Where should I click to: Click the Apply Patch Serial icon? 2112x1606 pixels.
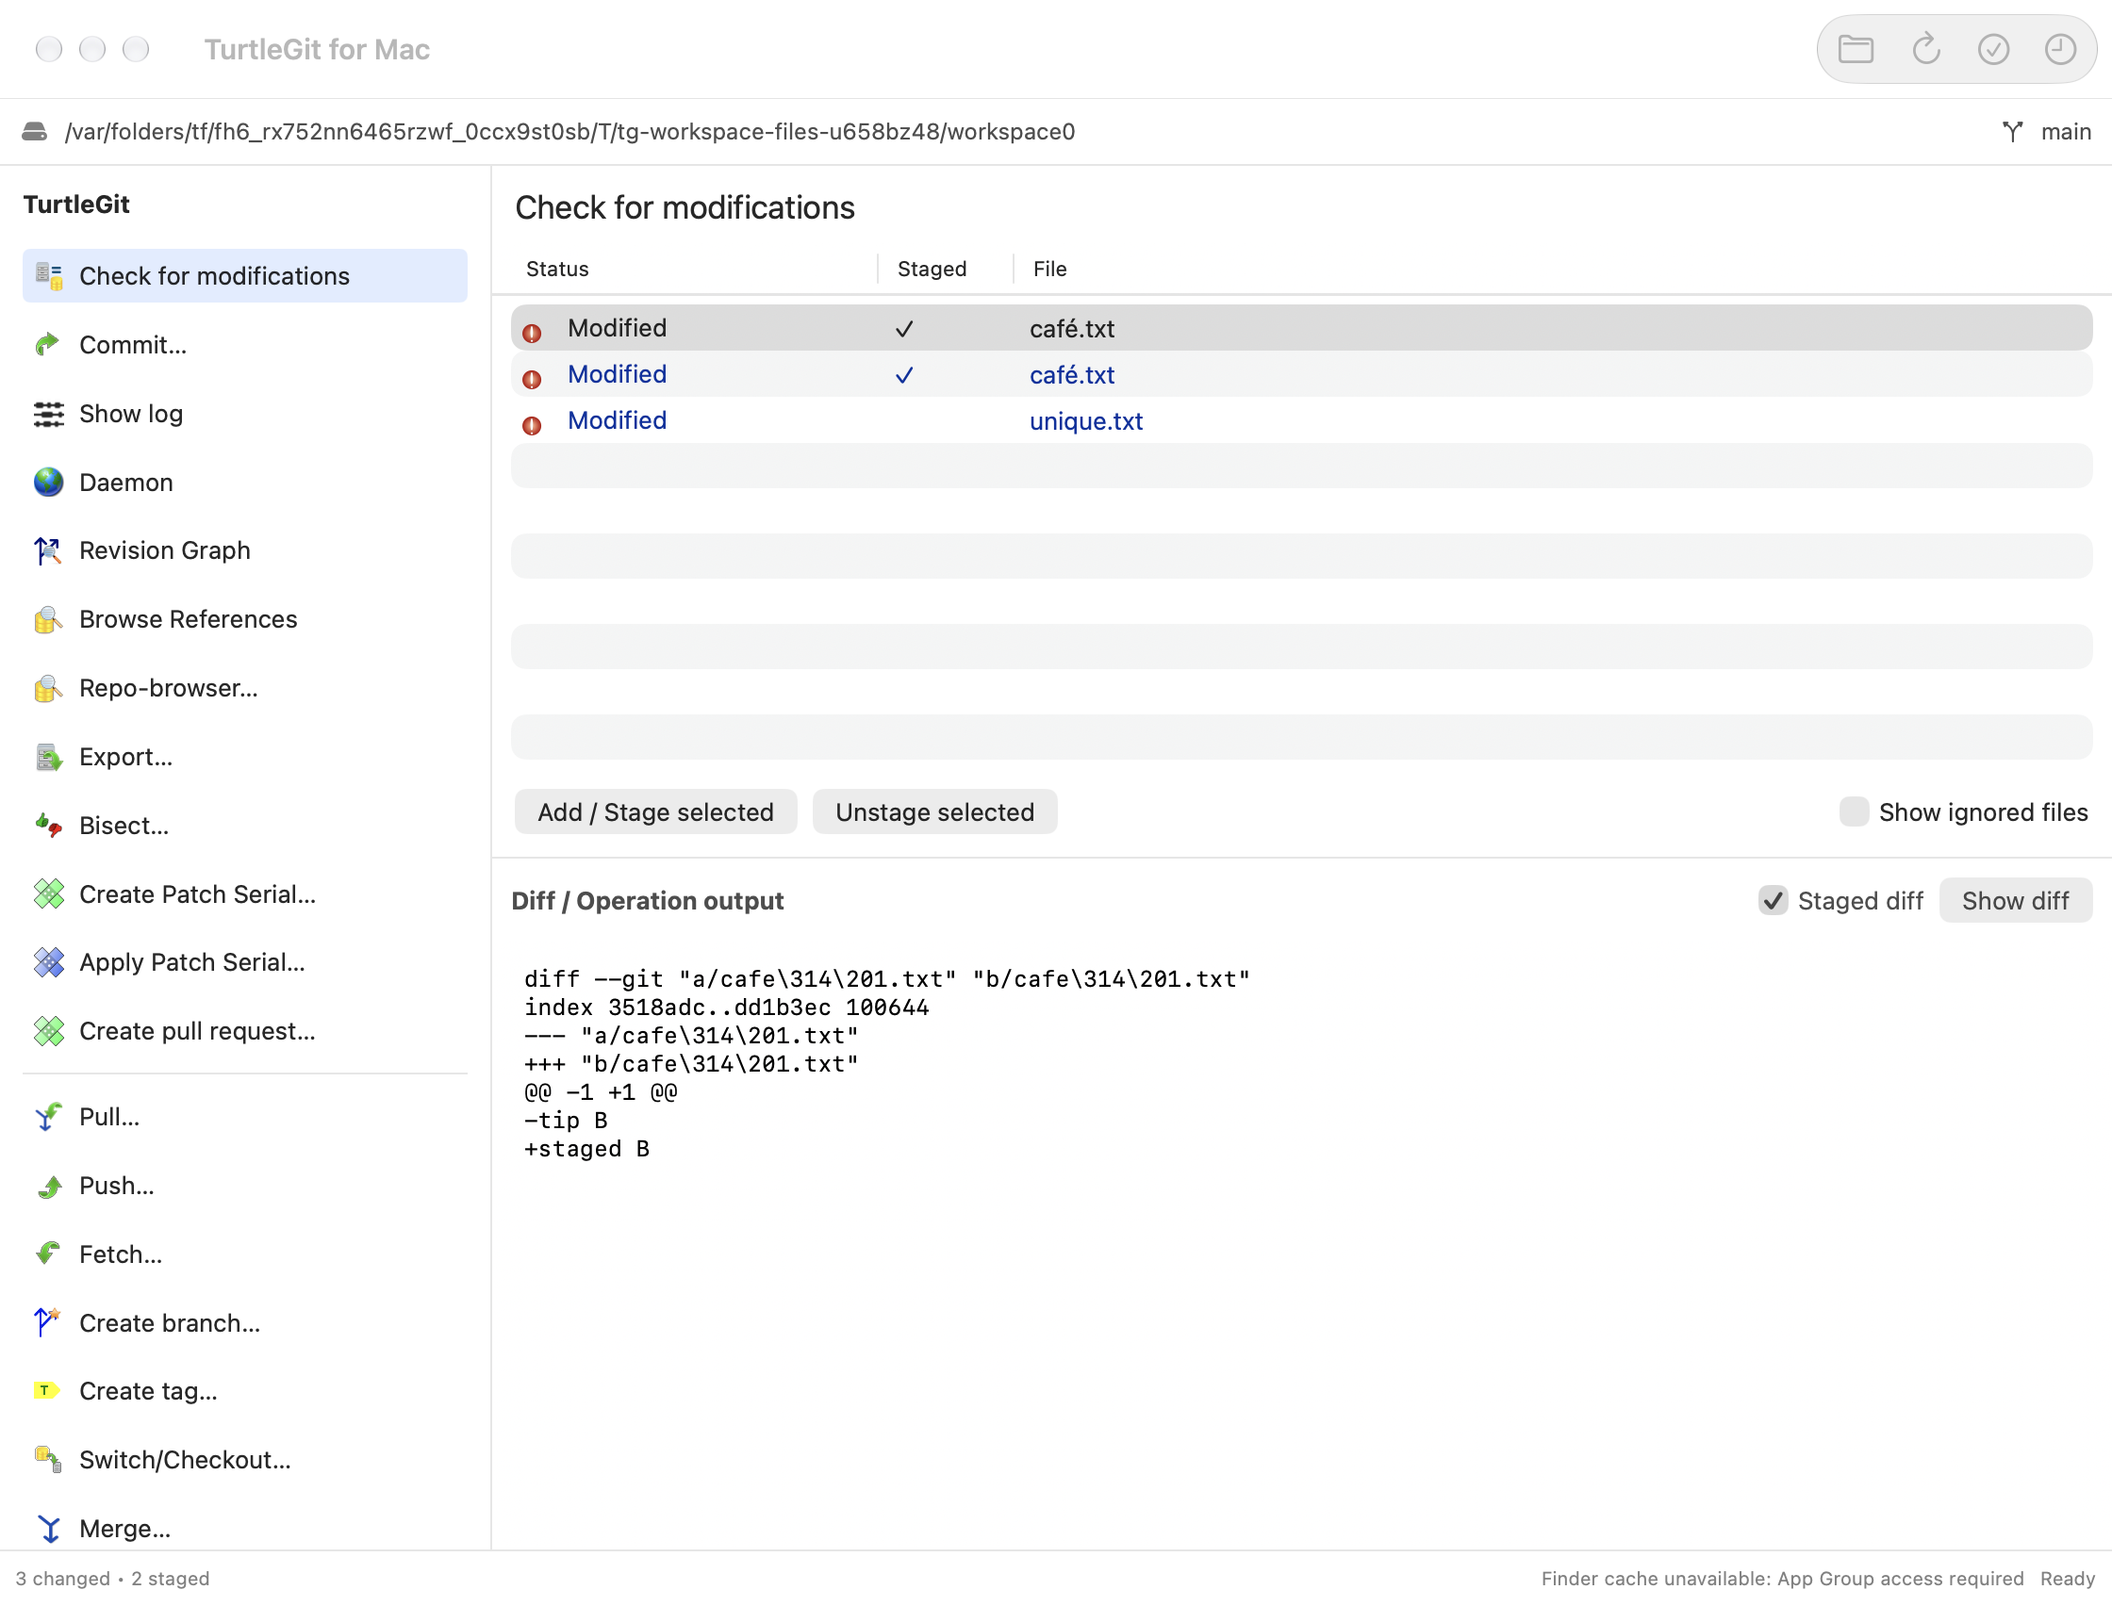coord(48,962)
